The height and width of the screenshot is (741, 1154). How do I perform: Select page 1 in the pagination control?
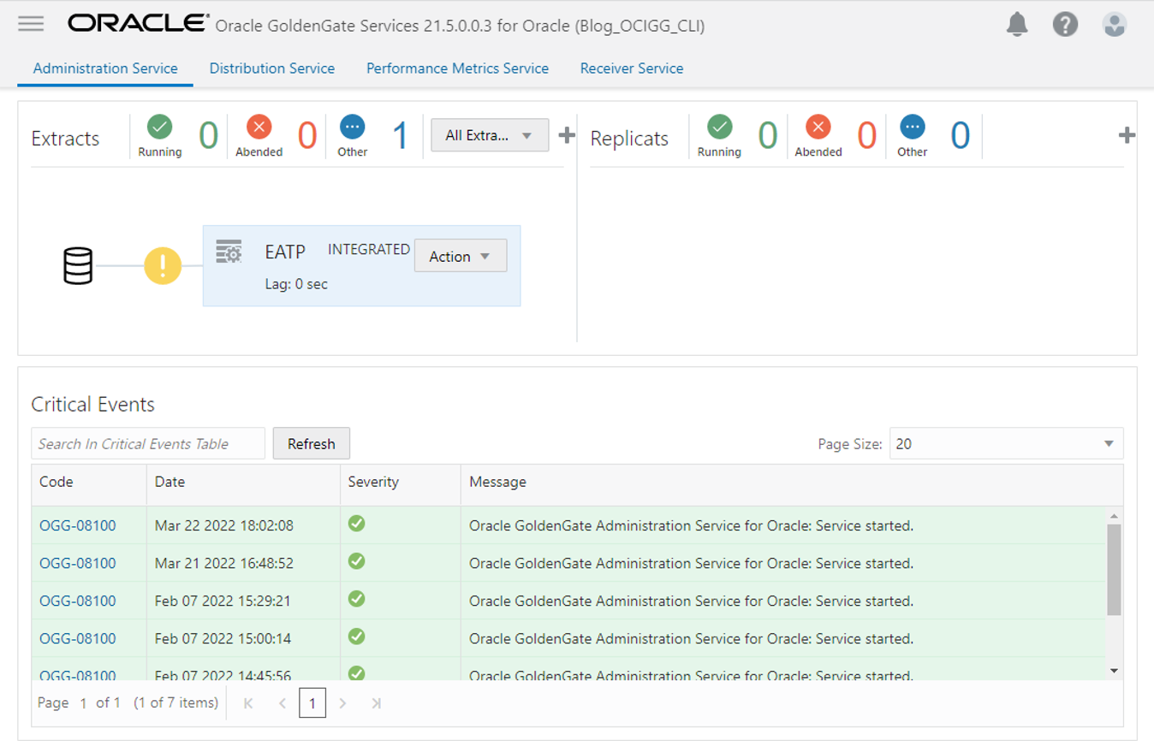coord(312,703)
